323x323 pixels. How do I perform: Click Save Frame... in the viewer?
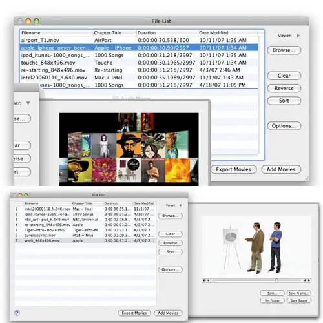[x=299, y=293]
